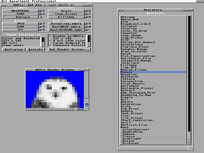Click the slot 0 icon beside BustANIM.adpro
The width and height of the screenshot is (204, 153).
(87, 27)
